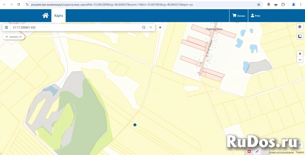Toggle the показать (1) visibility button

point(14,37)
